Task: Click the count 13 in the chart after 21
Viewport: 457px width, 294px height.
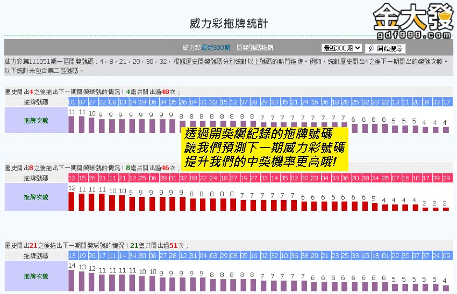Action: (82, 267)
